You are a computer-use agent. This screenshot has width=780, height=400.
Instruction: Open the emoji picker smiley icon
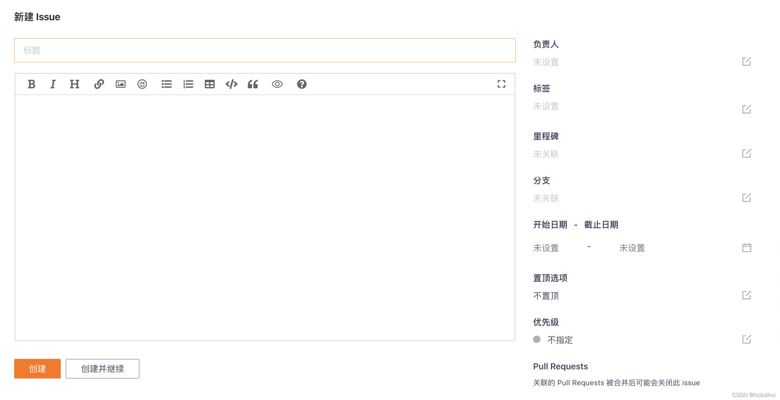[x=142, y=84]
